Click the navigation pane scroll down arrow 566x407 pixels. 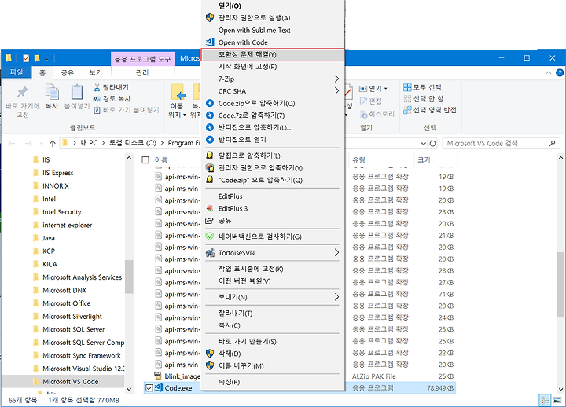coord(129,389)
